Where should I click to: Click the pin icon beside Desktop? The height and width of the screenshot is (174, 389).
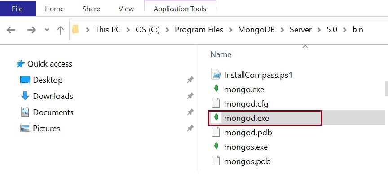click(x=190, y=80)
